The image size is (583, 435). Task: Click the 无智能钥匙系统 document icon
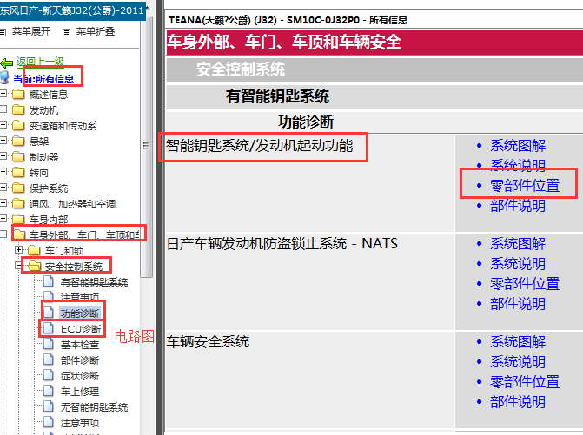[49, 406]
